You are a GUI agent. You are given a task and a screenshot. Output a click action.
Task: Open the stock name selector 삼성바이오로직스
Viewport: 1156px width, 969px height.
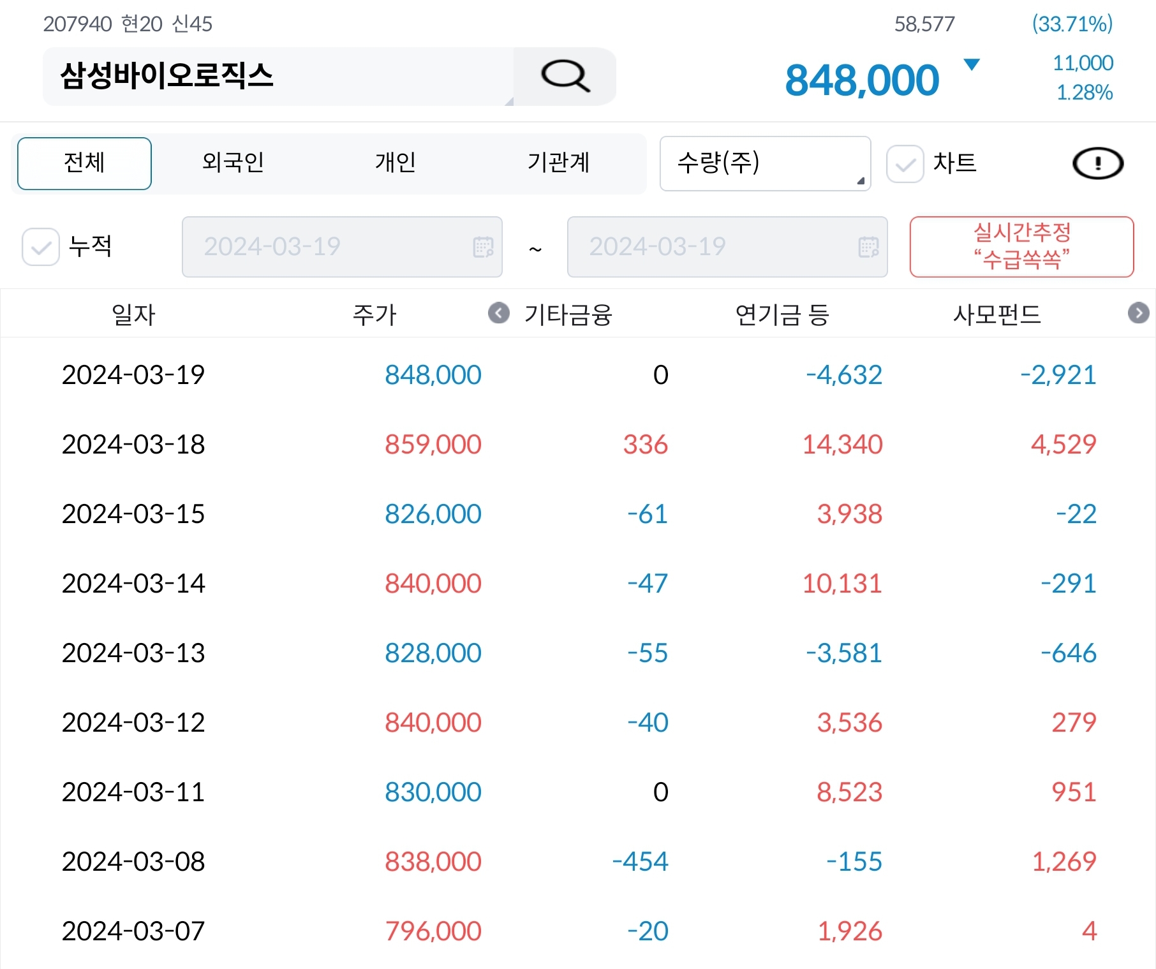coord(278,76)
